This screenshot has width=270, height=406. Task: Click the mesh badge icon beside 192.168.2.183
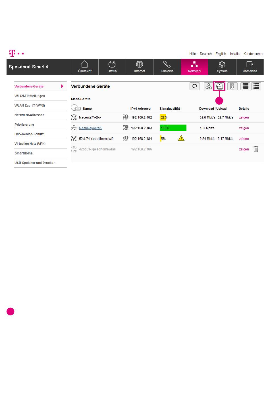(126, 128)
